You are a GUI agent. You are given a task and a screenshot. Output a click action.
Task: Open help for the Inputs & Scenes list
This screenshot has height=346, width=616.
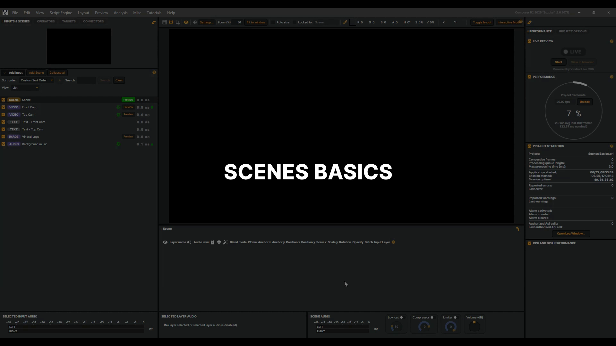154,72
